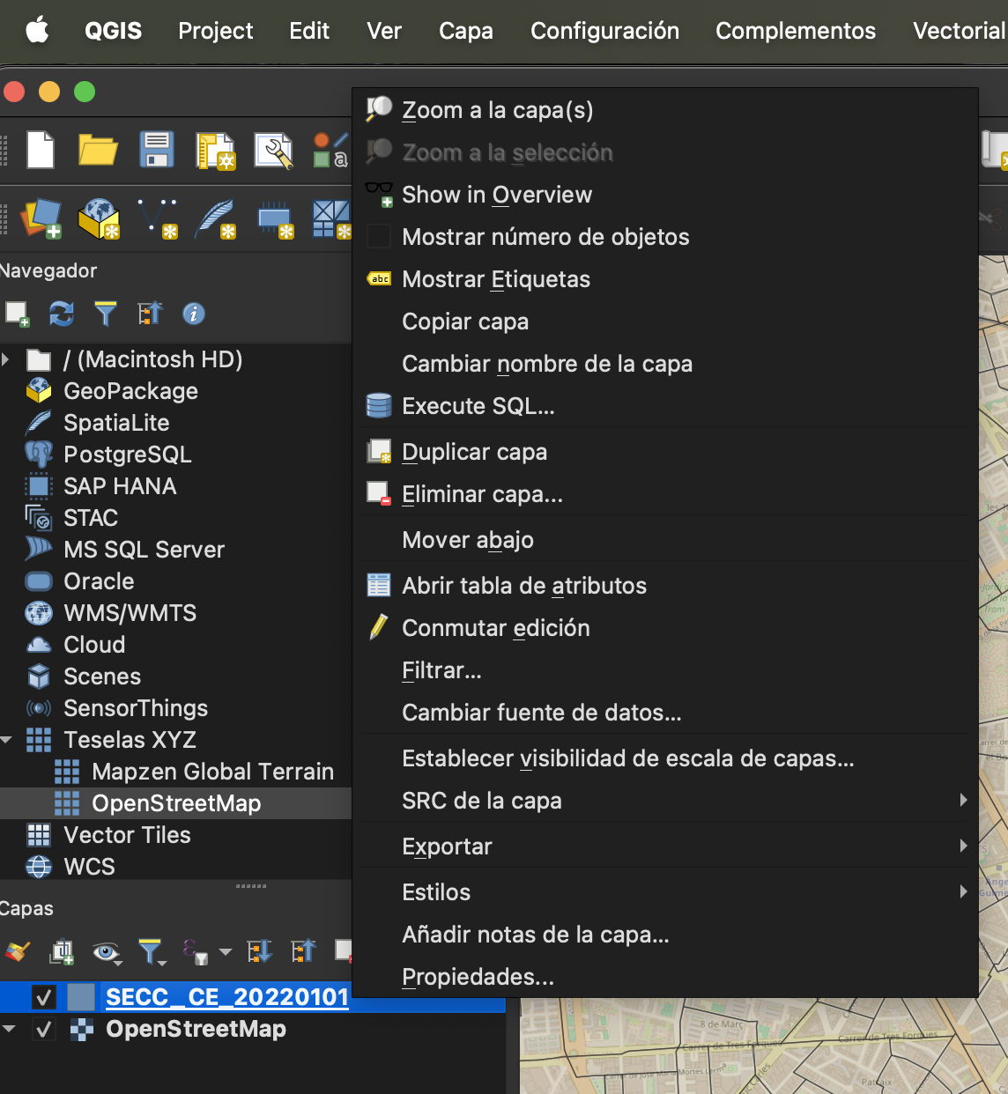Open the Capa menu
1008x1094 pixels.
(x=466, y=31)
